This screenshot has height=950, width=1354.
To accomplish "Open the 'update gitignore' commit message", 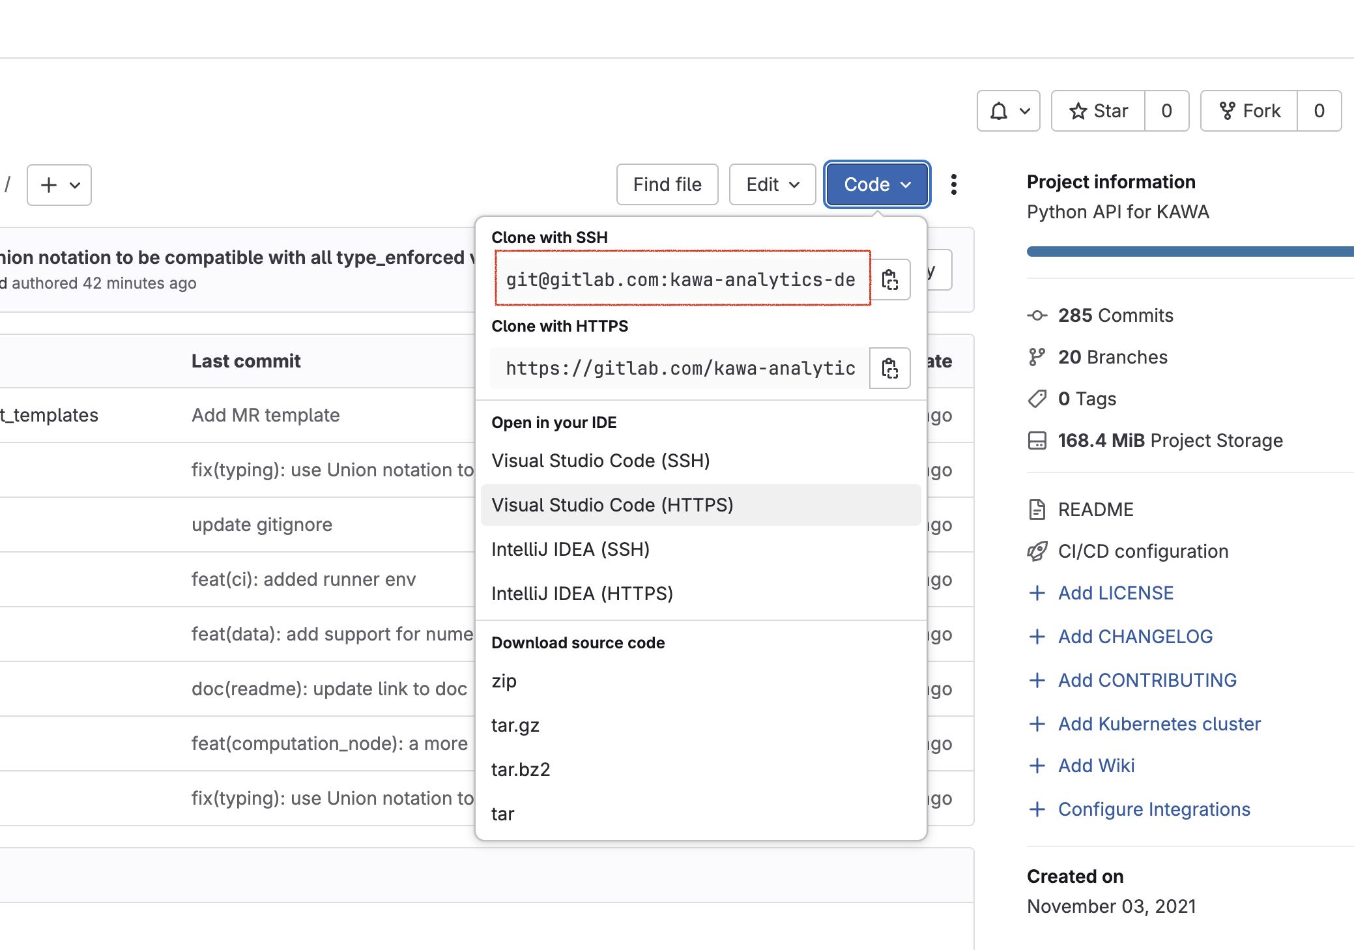I will tap(262, 525).
